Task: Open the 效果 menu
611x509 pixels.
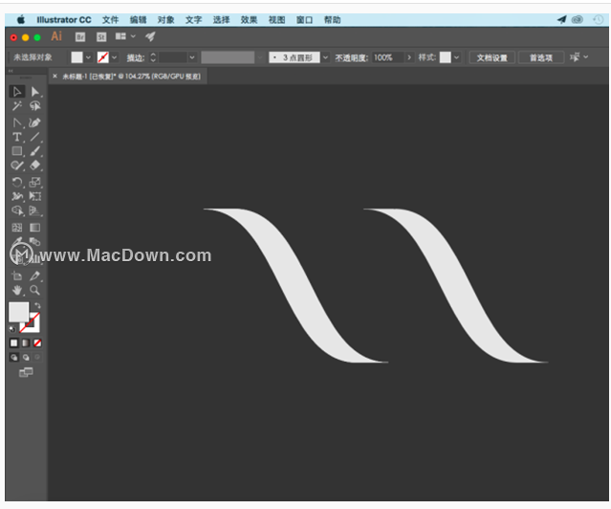Action: coord(249,20)
